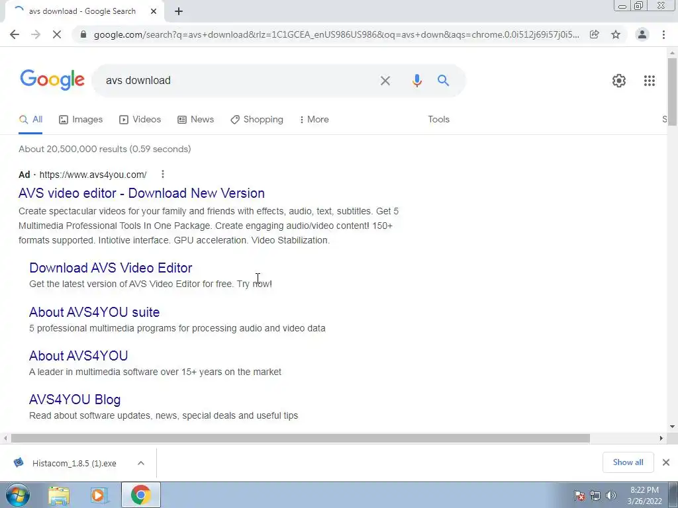Click the blue magnifier search button
Screen dimensions: 678x508
click(443, 80)
